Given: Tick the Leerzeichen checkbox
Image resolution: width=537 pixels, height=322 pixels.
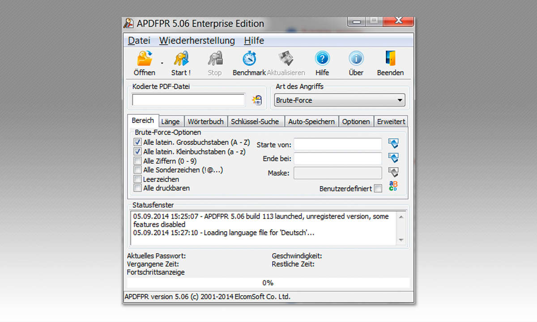Looking at the screenshot, I should click(138, 179).
